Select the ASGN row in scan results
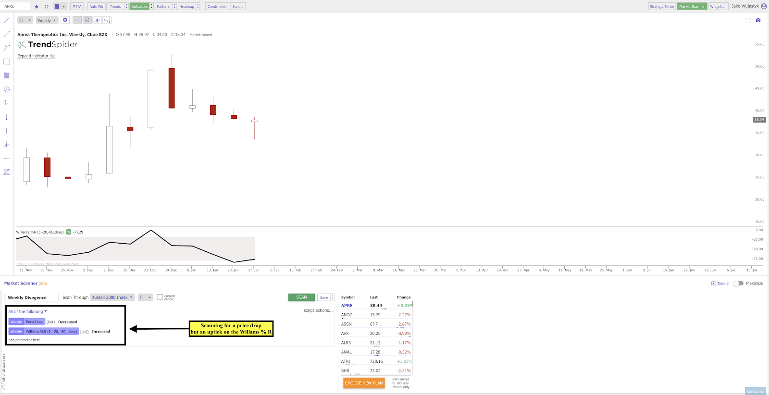This screenshot has height=395, width=769. point(376,324)
